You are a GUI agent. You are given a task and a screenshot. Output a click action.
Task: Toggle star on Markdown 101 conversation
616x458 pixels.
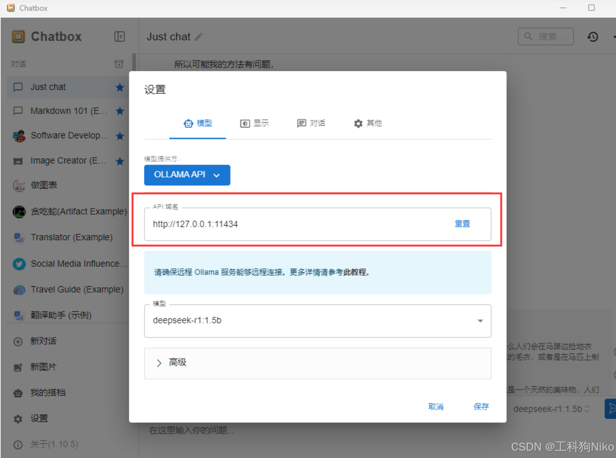click(x=120, y=111)
